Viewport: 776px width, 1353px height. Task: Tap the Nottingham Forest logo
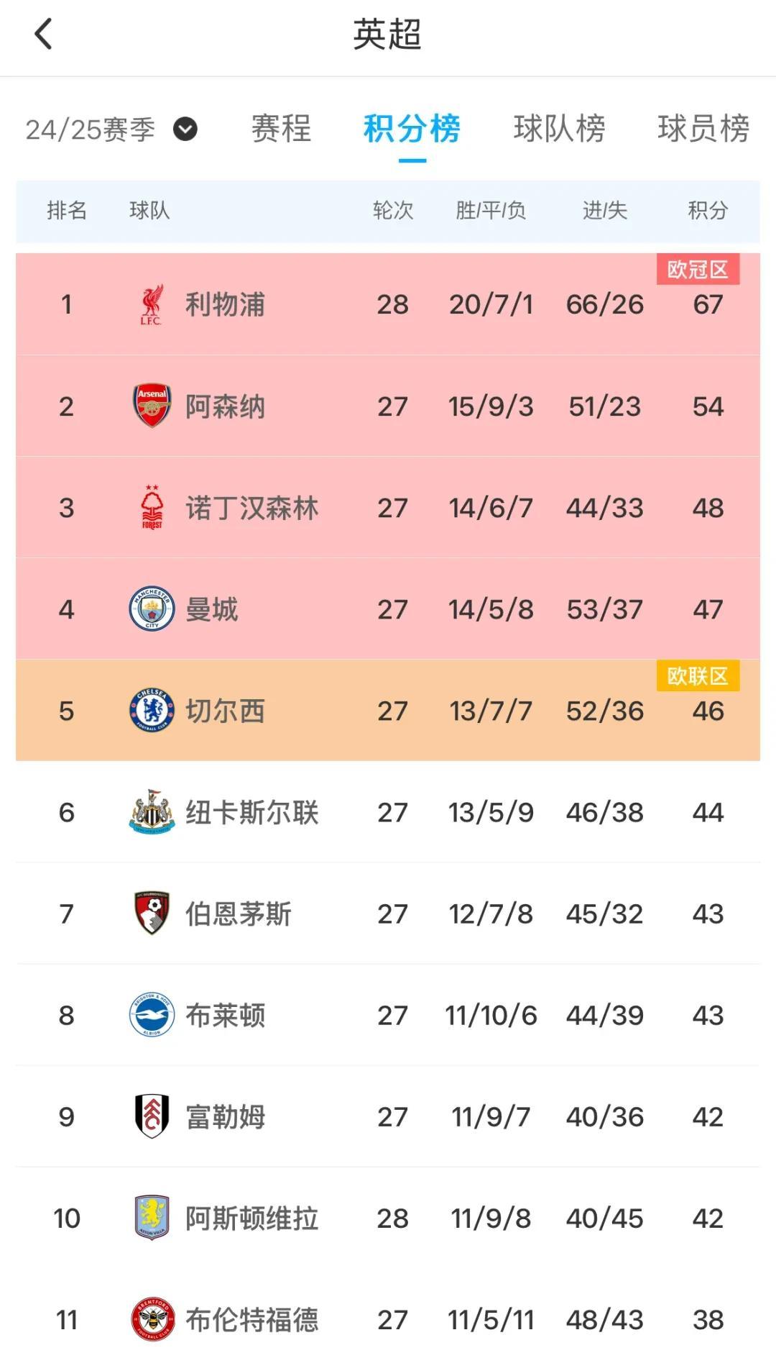pyautogui.click(x=152, y=508)
